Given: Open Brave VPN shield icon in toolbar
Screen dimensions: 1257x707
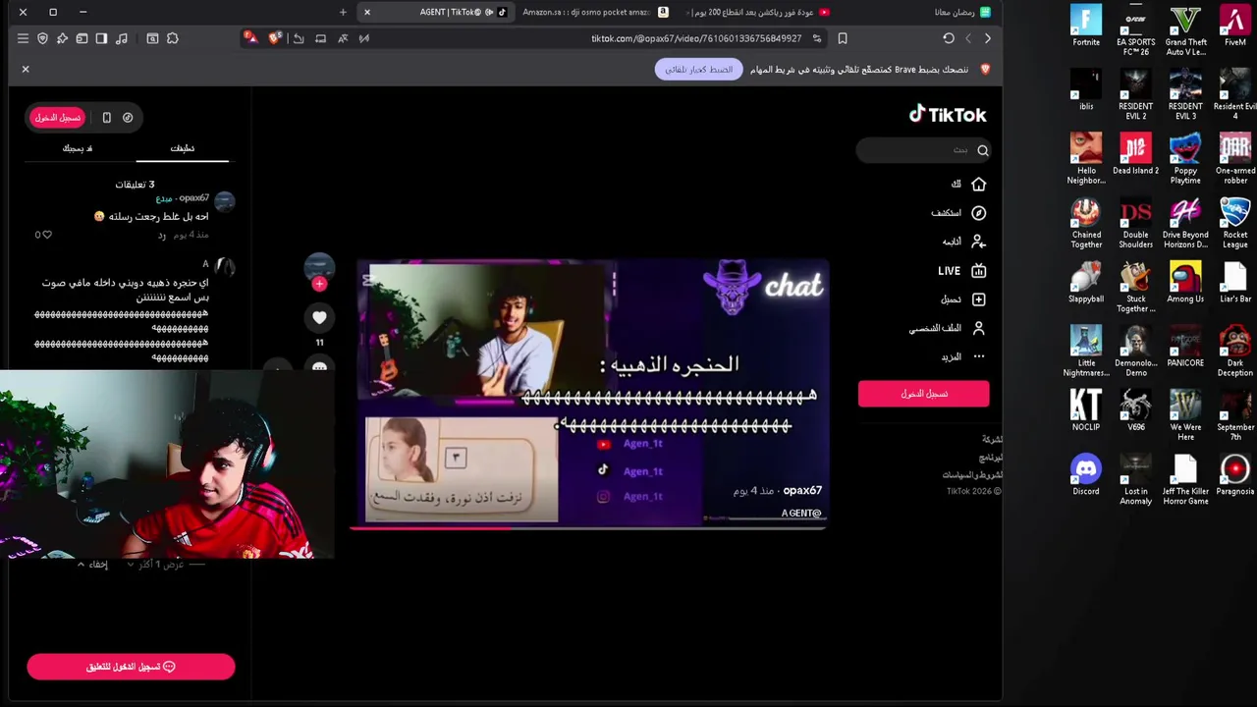Looking at the screenshot, I should click(x=42, y=38).
